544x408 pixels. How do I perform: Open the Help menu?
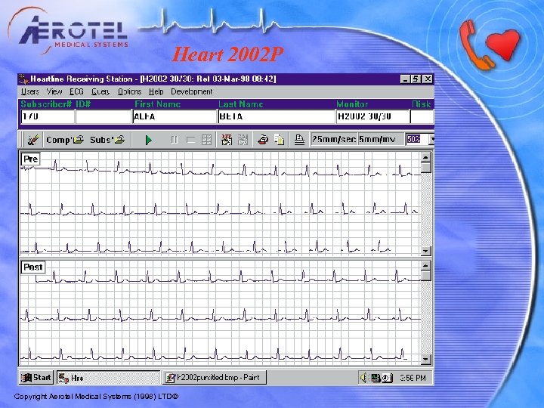156,91
